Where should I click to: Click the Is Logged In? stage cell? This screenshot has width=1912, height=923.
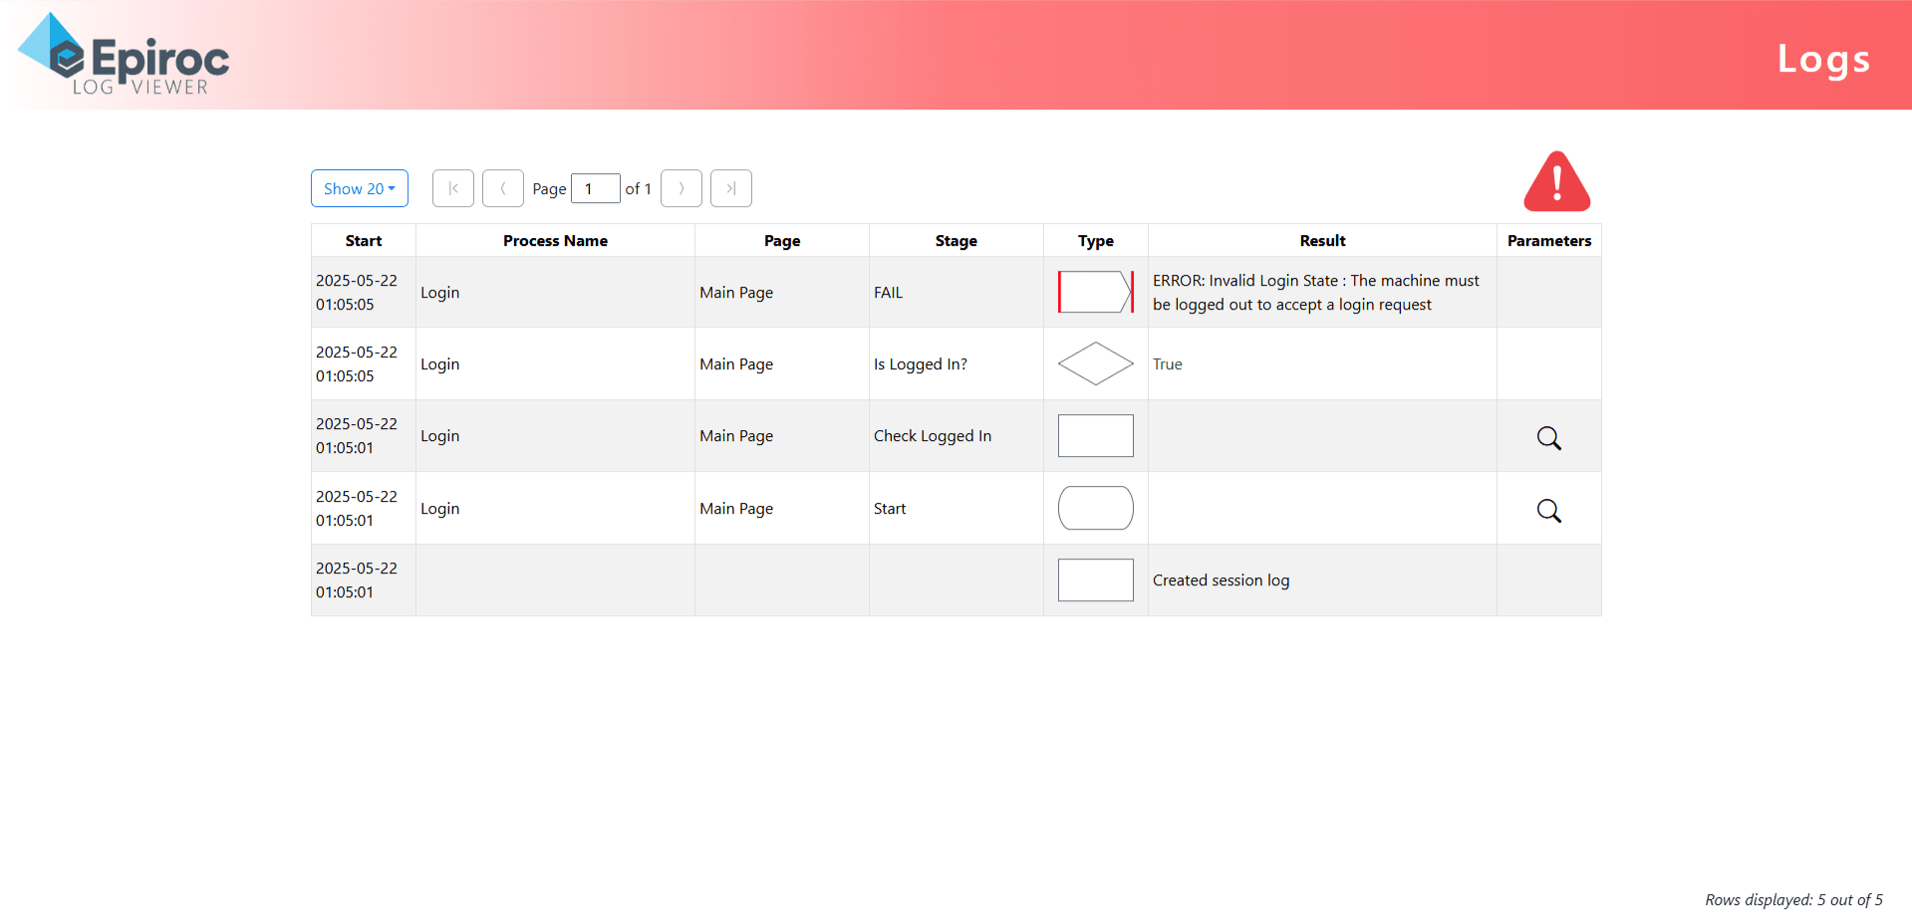pyautogui.click(x=920, y=364)
